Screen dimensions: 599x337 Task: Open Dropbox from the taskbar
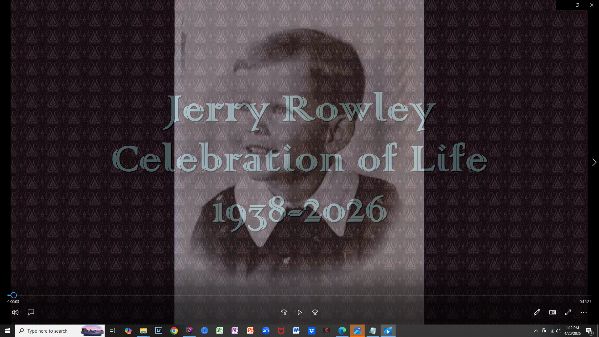[x=311, y=331]
